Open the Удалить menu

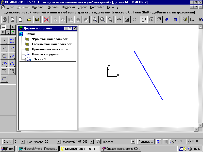(53, 7)
